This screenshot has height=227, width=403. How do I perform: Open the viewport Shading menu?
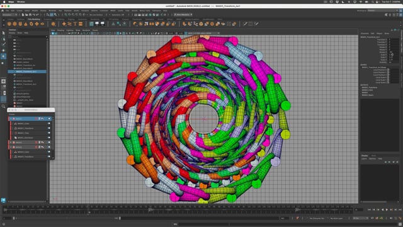click(x=60, y=30)
